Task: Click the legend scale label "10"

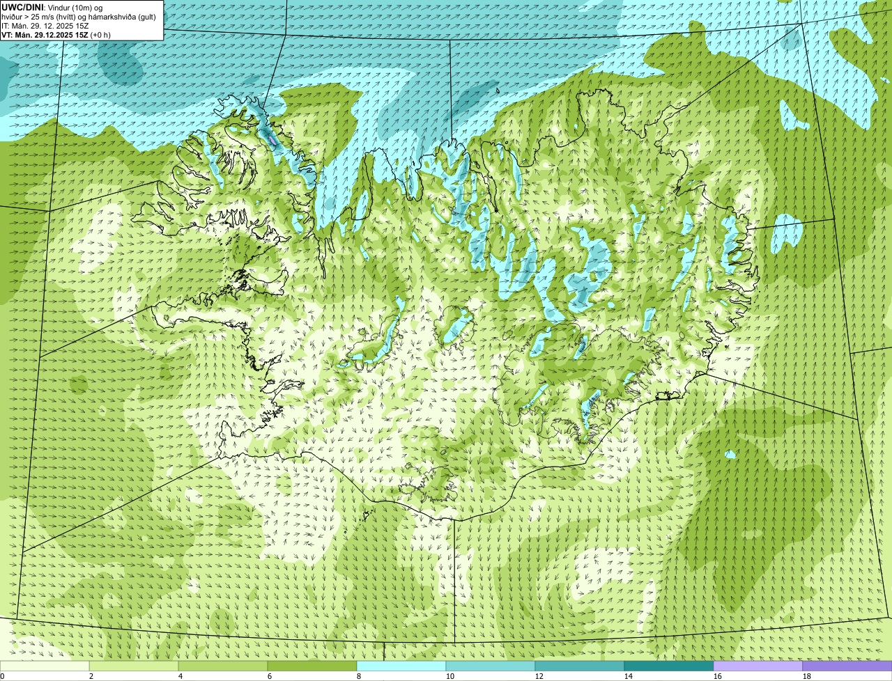Action: (x=450, y=676)
